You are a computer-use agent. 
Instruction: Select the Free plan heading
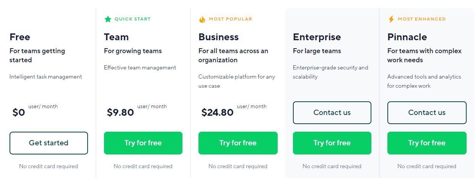(x=20, y=37)
